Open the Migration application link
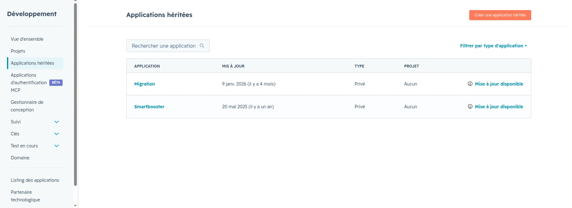This screenshot has height=208, width=572. [145, 84]
